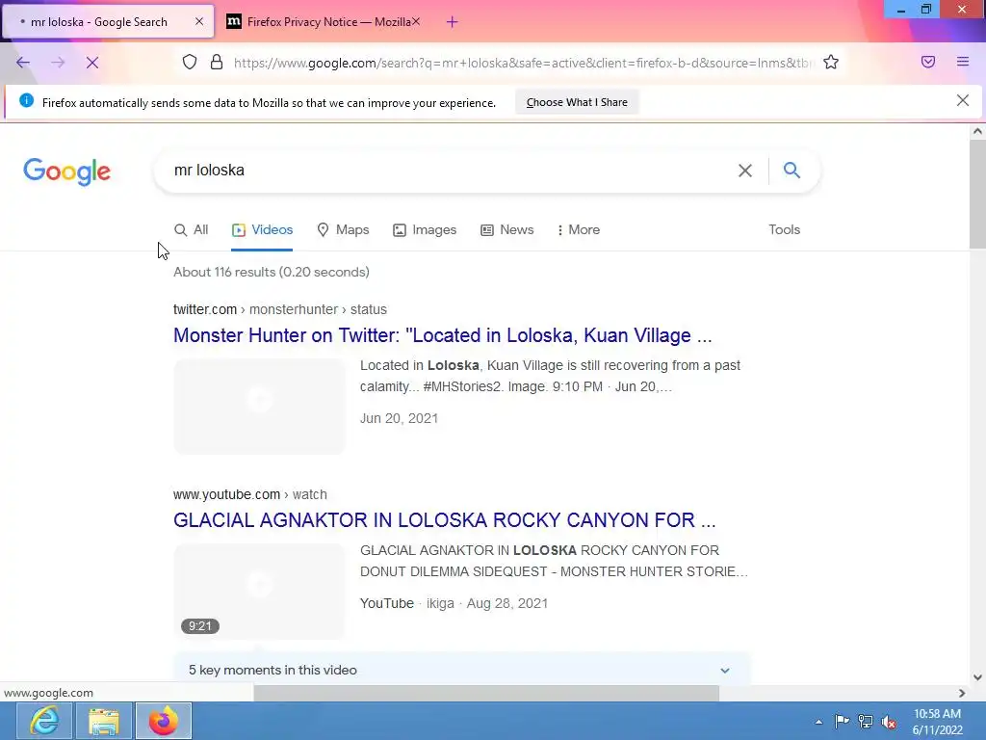
Task: Click the vertical scrollbar thumb
Action: [x=977, y=194]
